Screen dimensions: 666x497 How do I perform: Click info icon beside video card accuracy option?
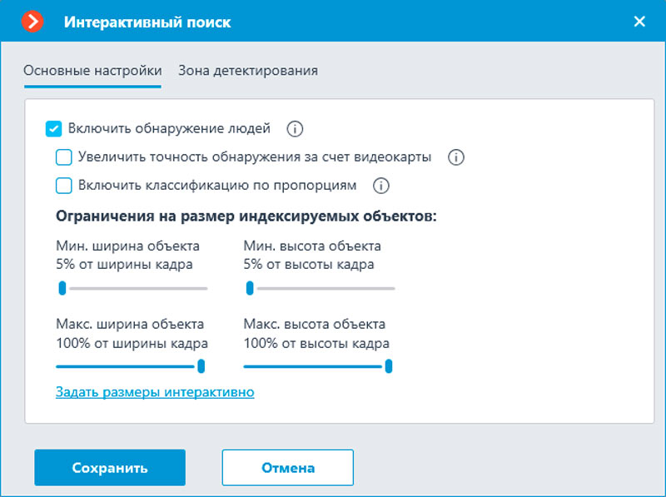click(x=455, y=157)
